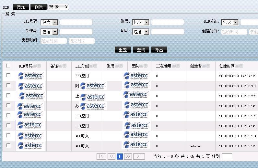The image size is (258, 168).
Task: Focus the 账号 search text field
Action: [168, 22]
